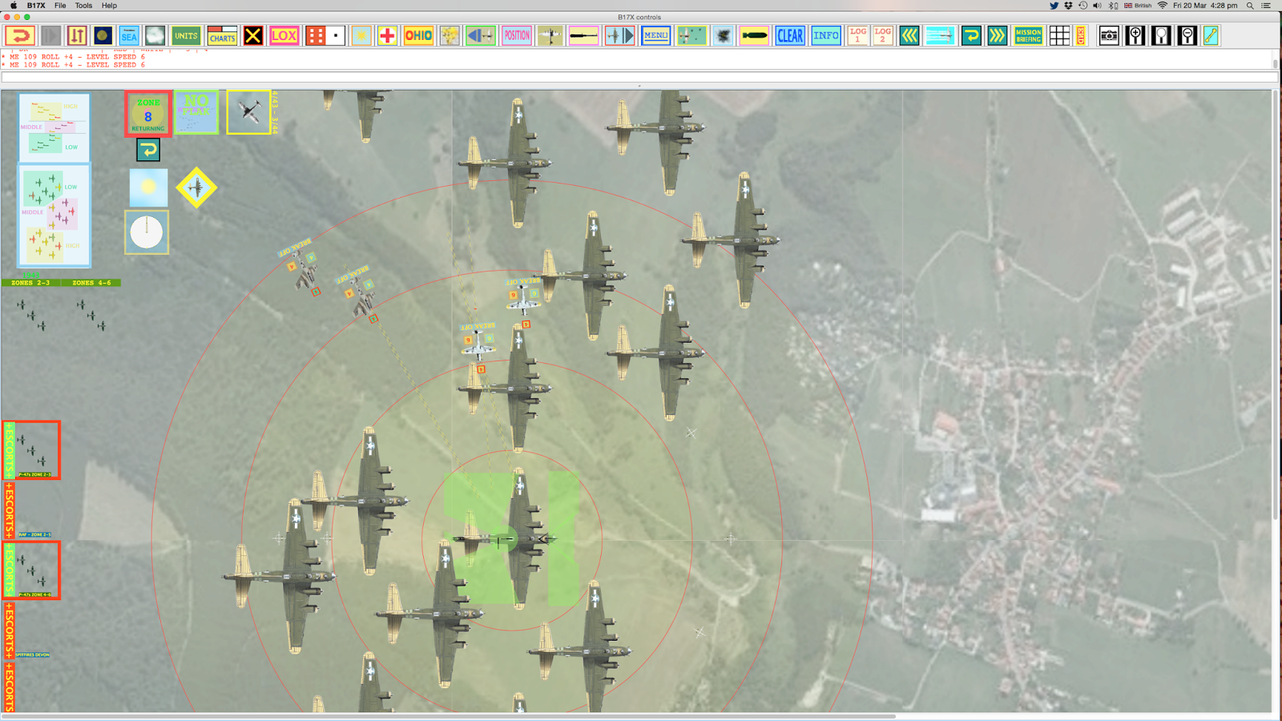Open the INFO toolbar button

pyautogui.click(x=825, y=35)
